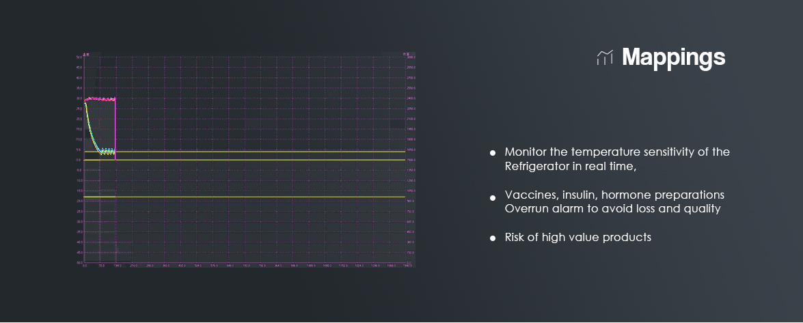Click the lowest yellow horizontal limit line
The height and width of the screenshot is (323, 803).
click(245, 197)
